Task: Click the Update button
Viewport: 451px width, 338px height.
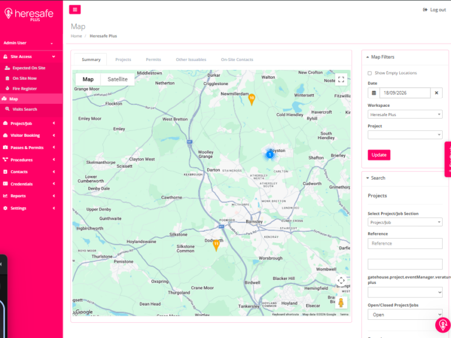Action: coord(379,155)
